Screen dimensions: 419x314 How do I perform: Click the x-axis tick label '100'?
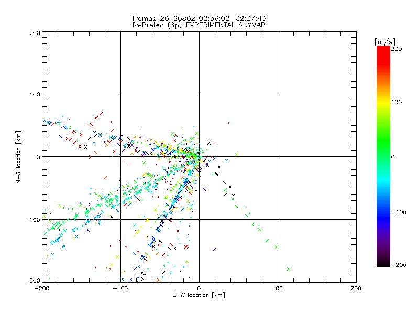(x=278, y=288)
